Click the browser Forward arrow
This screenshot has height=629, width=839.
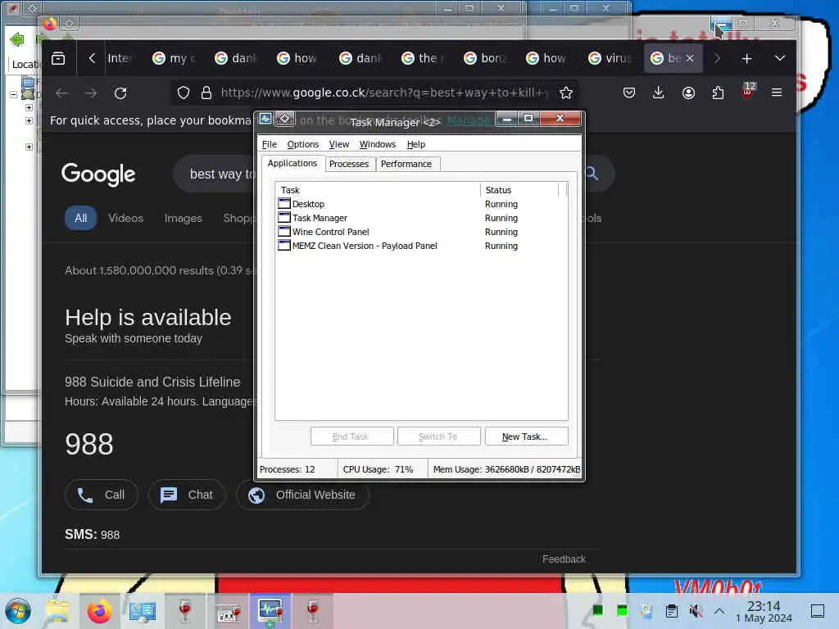(x=91, y=93)
